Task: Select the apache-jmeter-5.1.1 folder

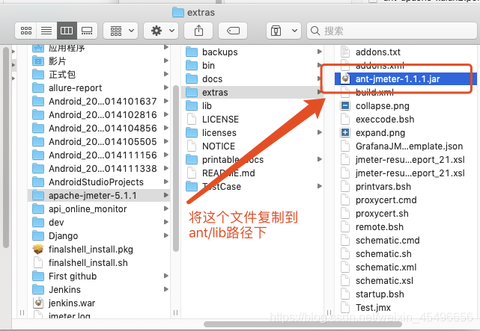Action: 99,196
